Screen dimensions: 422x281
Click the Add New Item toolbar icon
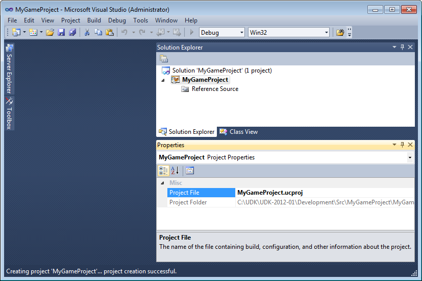[x=33, y=32]
